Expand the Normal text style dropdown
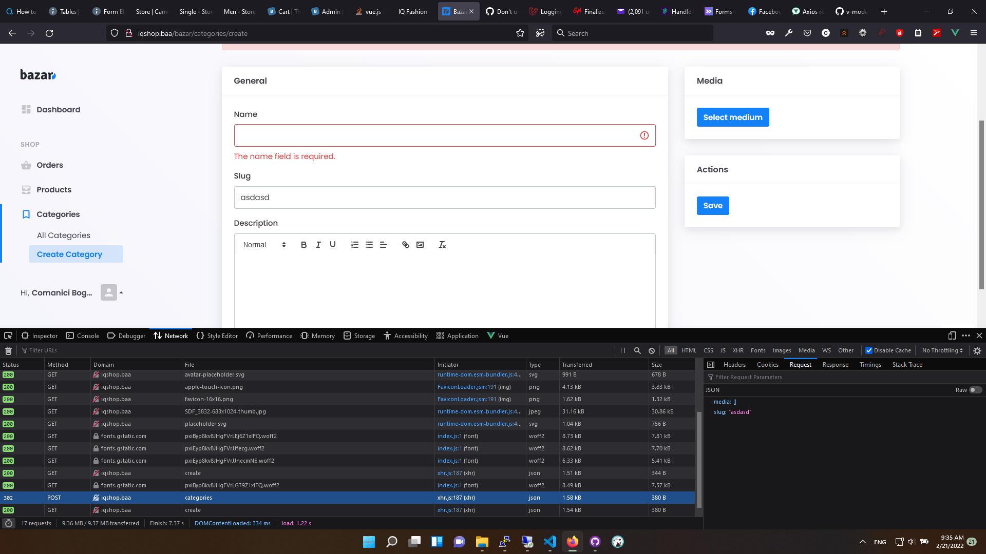Image resolution: width=986 pixels, height=554 pixels. (x=264, y=244)
